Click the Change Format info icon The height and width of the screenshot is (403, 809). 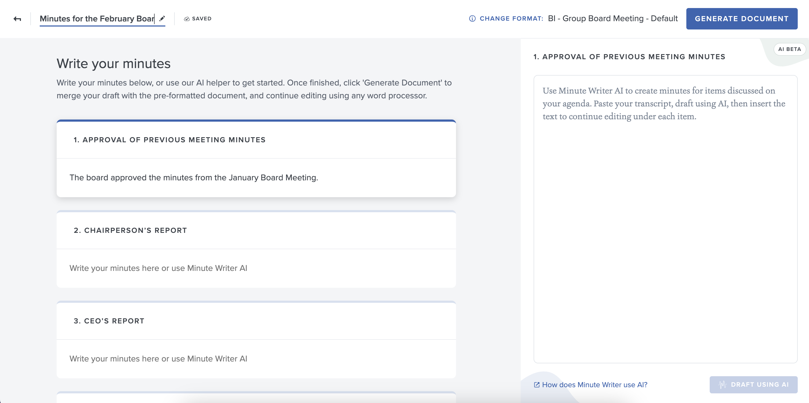(472, 18)
